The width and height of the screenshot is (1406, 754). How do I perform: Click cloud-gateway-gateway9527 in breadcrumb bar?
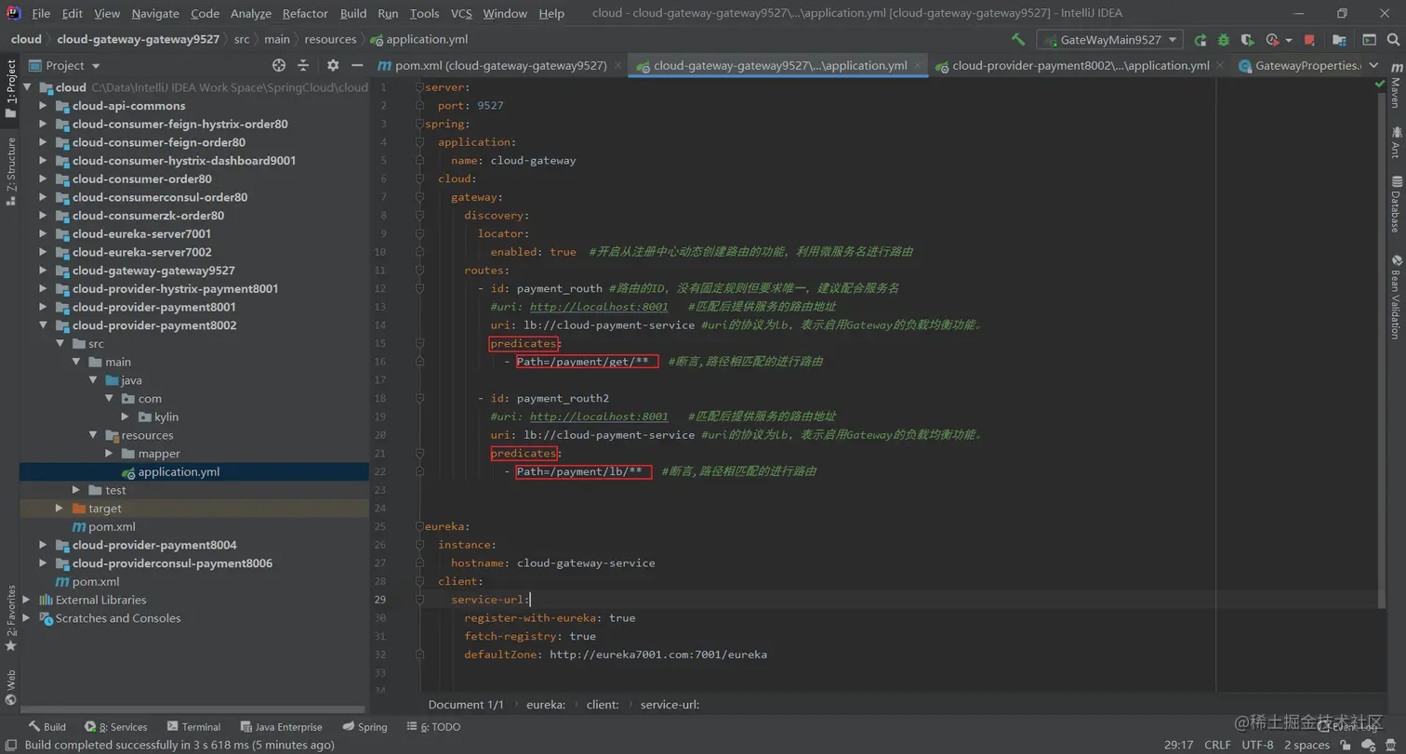tap(138, 39)
